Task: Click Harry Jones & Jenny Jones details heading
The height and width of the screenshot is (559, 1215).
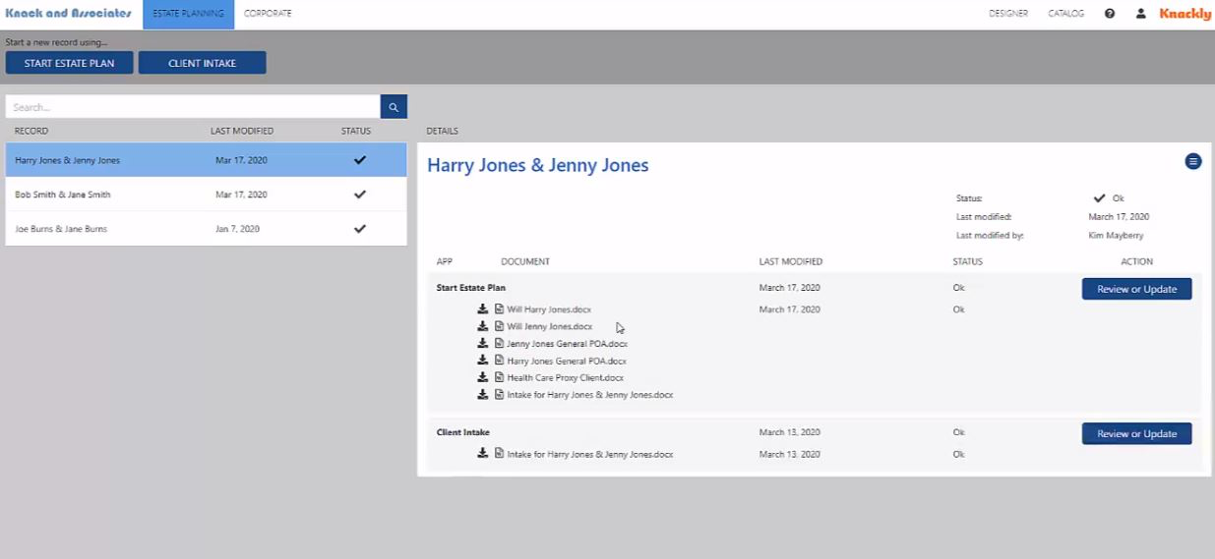Action: [x=538, y=165]
